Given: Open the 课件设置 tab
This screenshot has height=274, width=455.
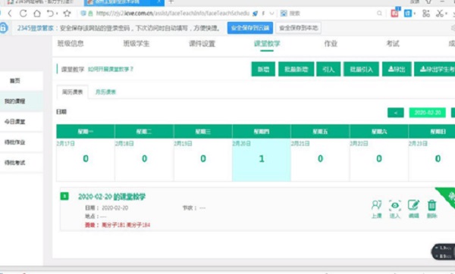Looking at the screenshot, I should (202, 44).
